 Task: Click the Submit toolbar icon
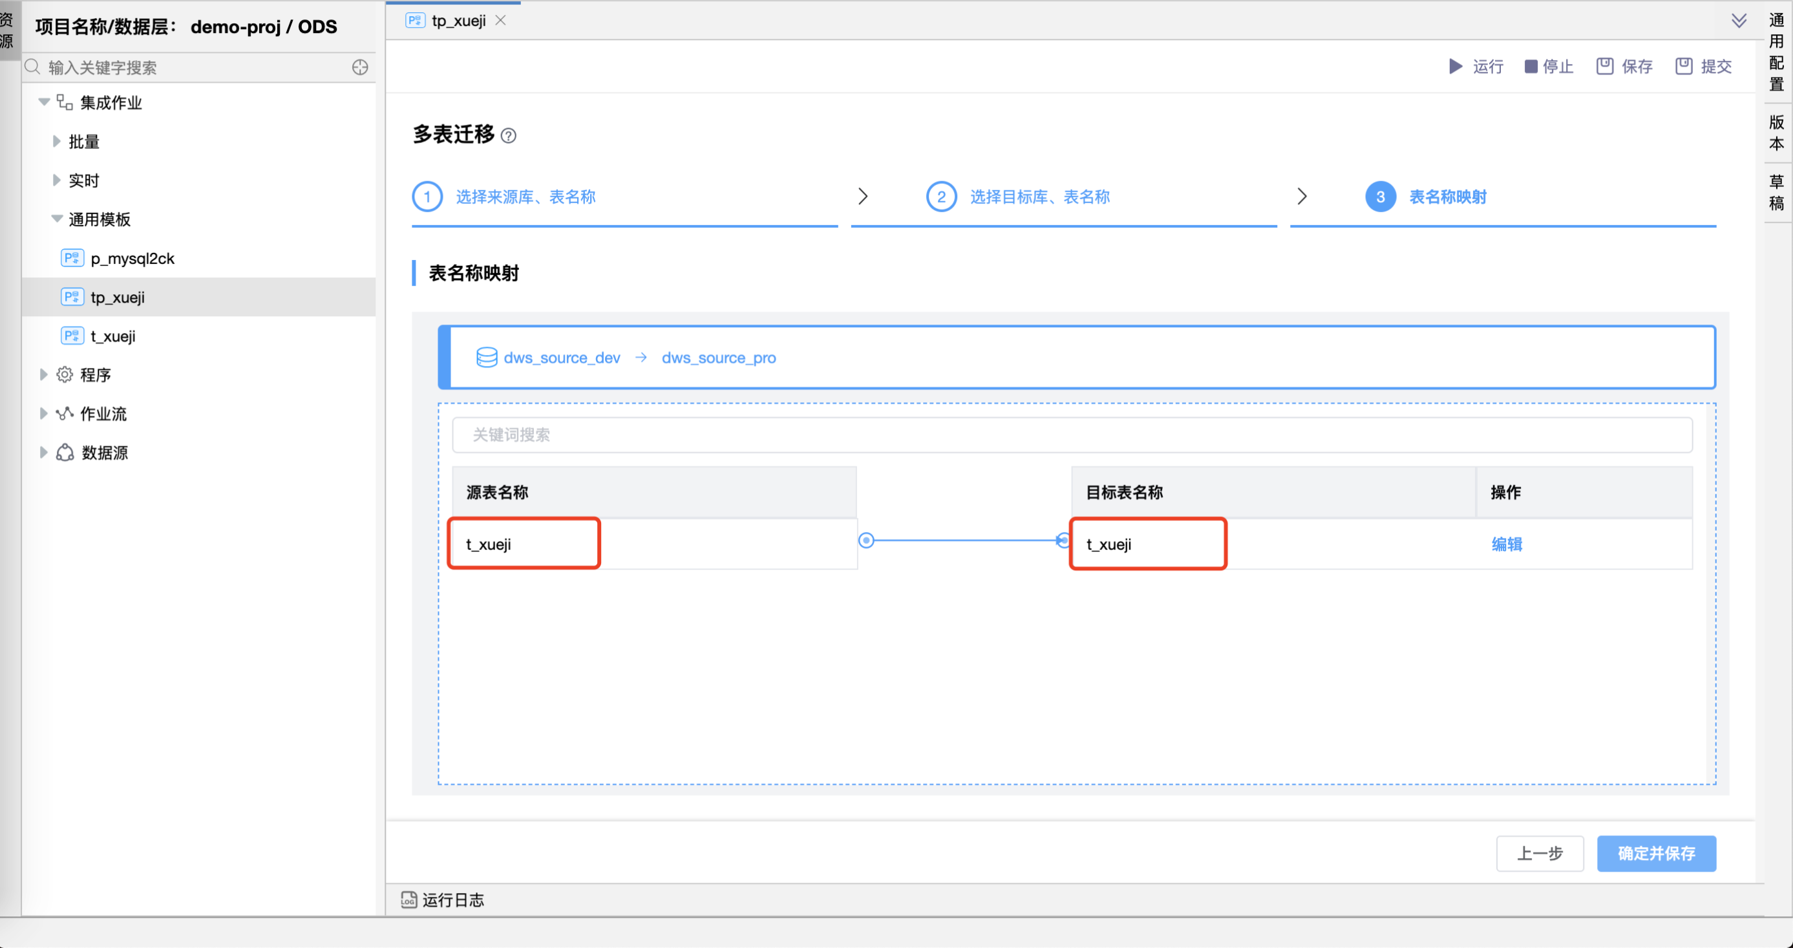[x=1683, y=66]
